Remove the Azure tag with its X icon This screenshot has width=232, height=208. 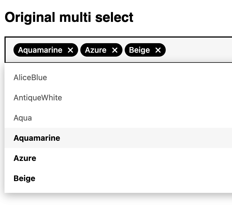[x=115, y=50]
